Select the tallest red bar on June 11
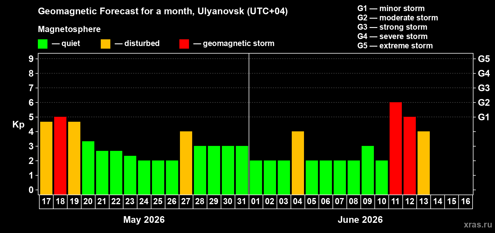 396,149
